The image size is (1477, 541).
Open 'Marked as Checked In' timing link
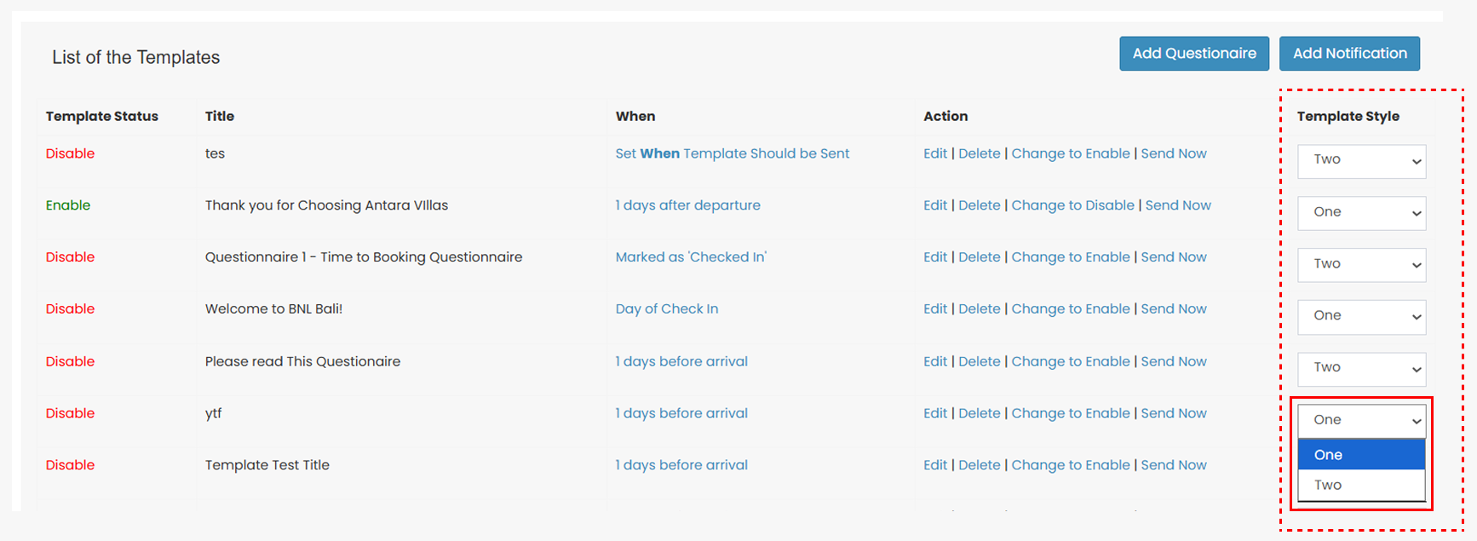pyautogui.click(x=690, y=257)
